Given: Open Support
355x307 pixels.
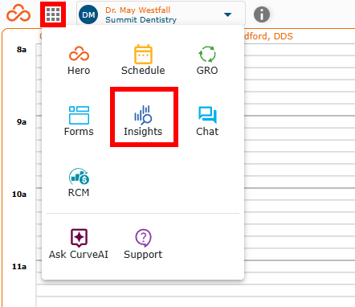Looking at the screenshot, I should coord(143,244).
